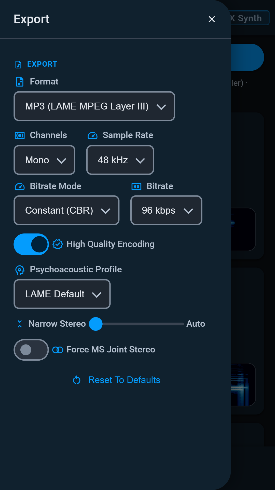Click the blue rounded button behind the panel

pyautogui.click(x=247, y=57)
